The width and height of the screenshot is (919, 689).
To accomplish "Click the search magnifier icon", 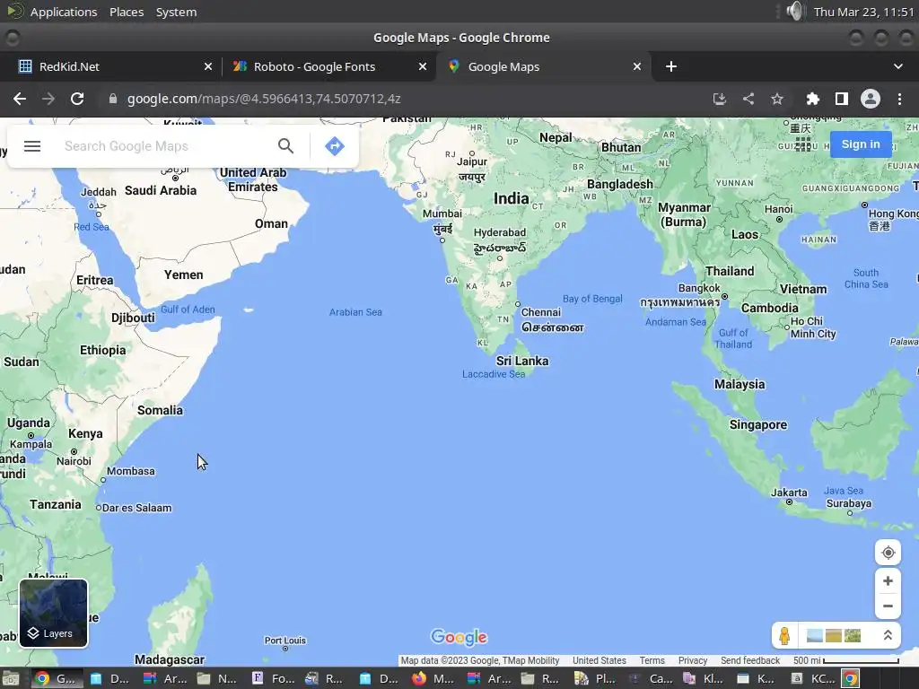I will (285, 146).
